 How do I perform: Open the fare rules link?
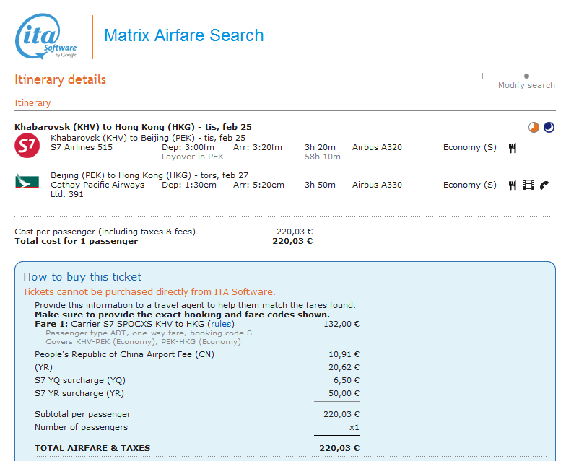tap(221, 324)
